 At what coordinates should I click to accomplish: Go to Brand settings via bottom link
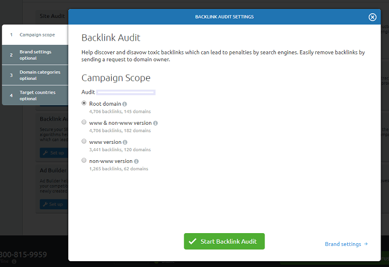(346, 244)
